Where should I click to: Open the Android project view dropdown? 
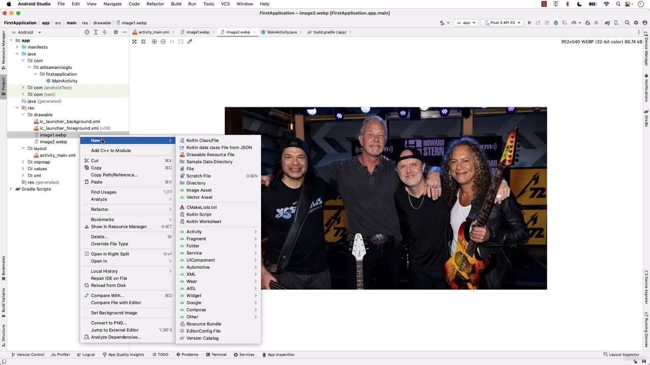(x=28, y=32)
